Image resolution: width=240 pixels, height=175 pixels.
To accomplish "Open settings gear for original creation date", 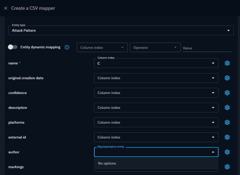I will (227, 78).
